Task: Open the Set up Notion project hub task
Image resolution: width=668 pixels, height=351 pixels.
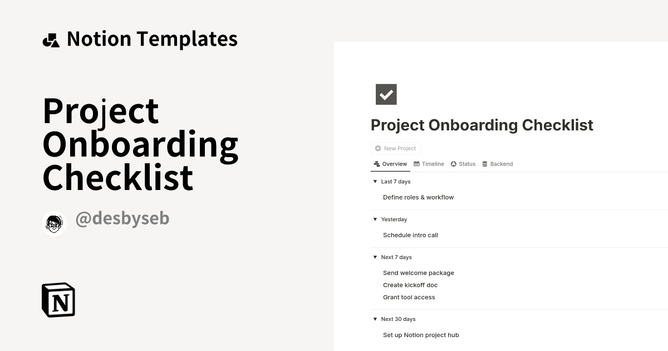Action: [420, 335]
